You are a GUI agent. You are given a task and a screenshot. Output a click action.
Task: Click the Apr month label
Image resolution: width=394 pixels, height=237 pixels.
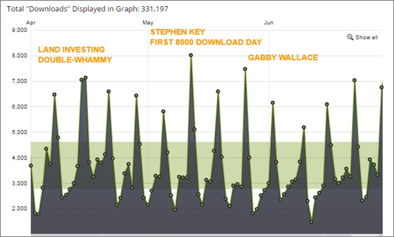[x=31, y=23]
